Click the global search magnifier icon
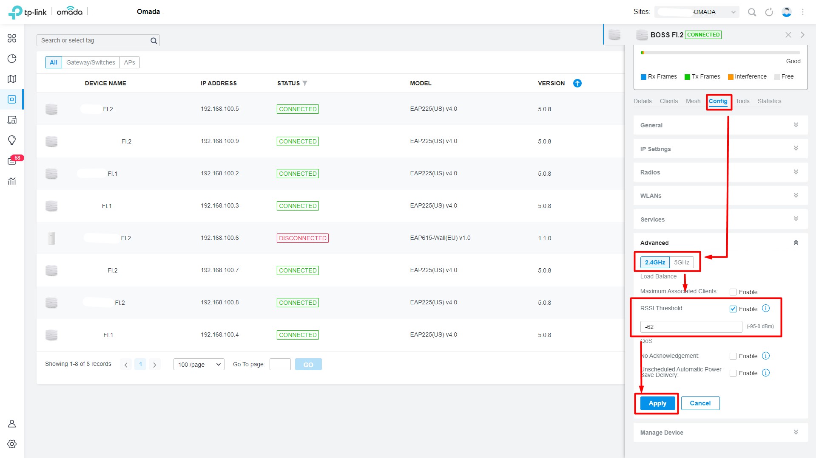The image size is (816, 458). click(752, 12)
